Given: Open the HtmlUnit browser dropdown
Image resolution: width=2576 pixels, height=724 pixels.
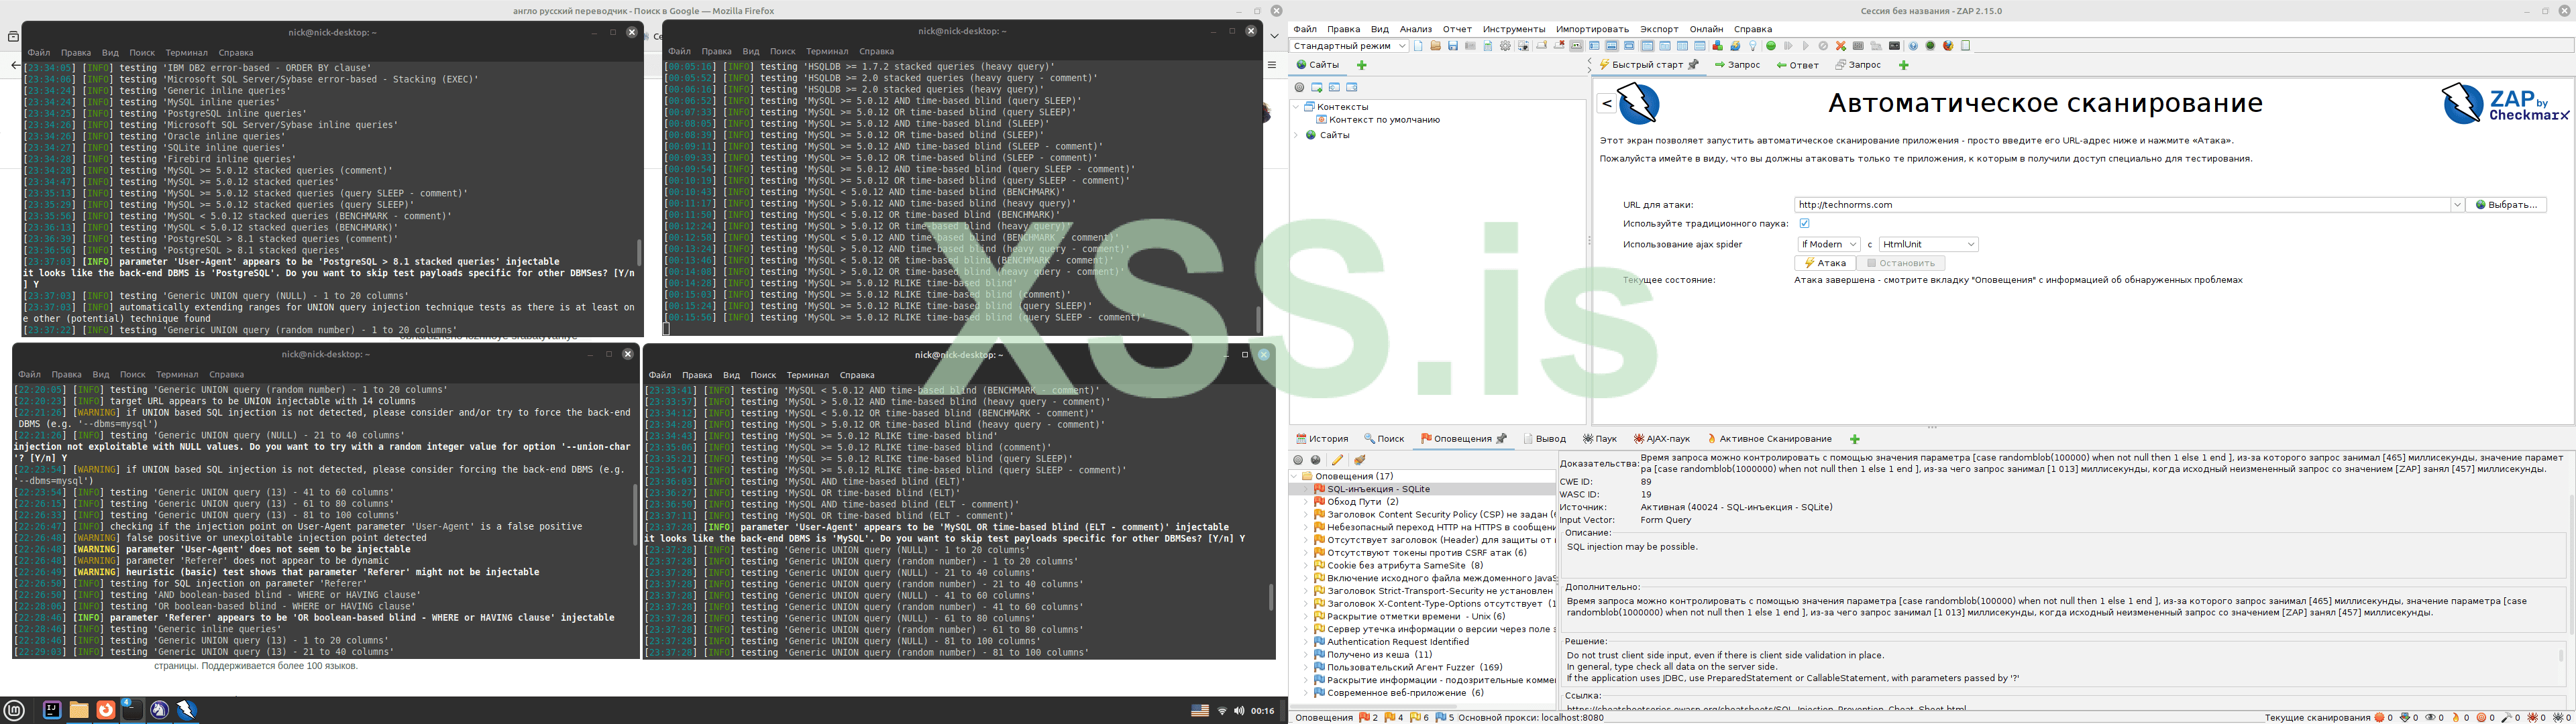Looking at the screenshot, I should 1928,244.
